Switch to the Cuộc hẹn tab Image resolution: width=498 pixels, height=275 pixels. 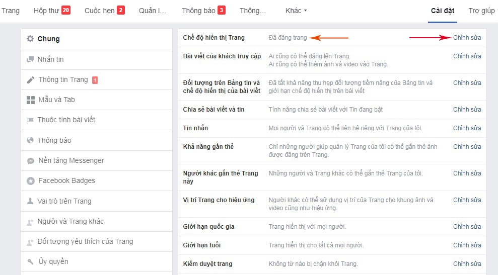[x=99, y=11]
